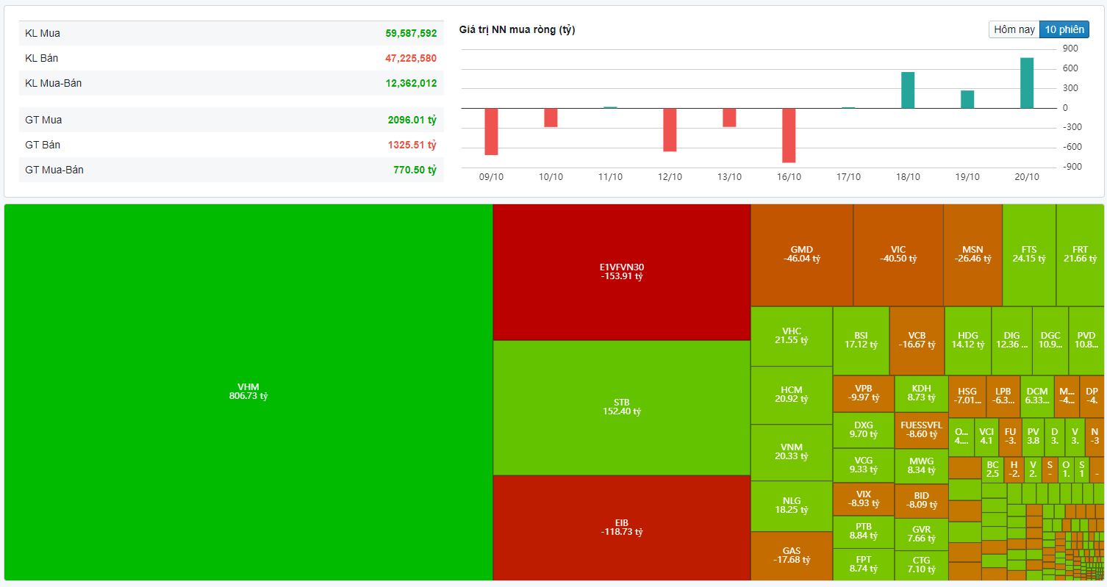This screenshot has width=1107, height=587.
Task: Open the STB 152.40 tỷ tile
Action: click(621, 408)
